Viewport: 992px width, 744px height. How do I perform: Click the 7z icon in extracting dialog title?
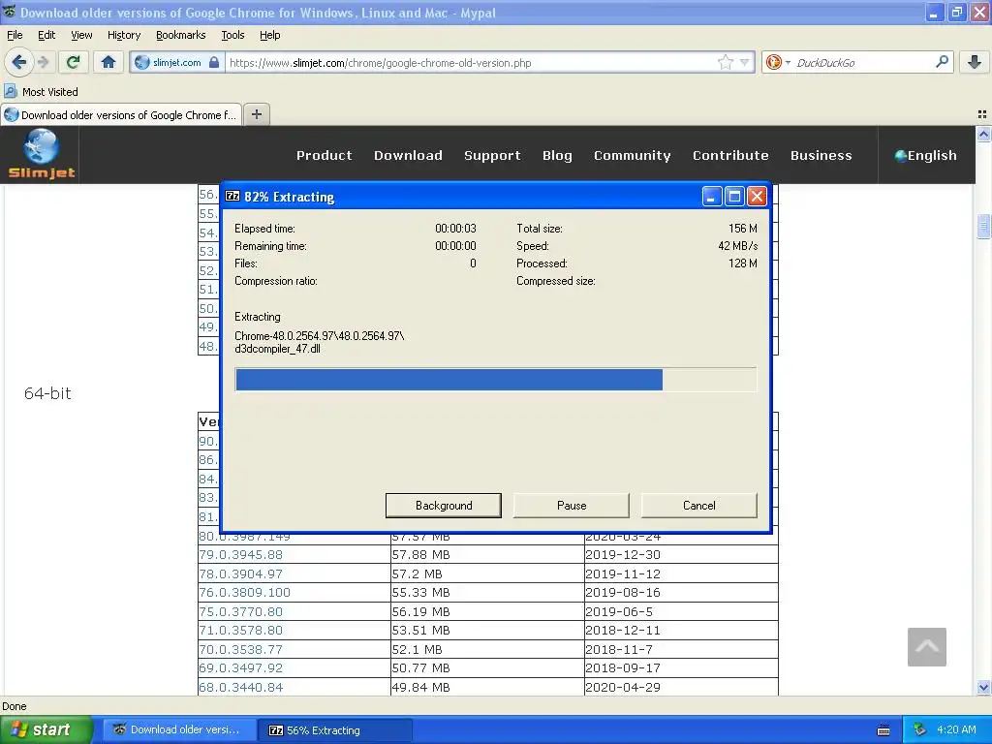pos(232,196)
